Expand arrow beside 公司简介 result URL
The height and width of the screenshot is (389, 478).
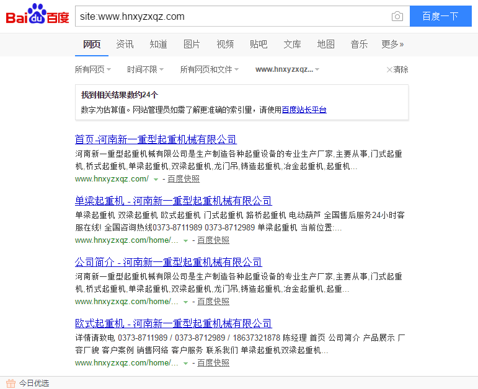pos(185,302)
